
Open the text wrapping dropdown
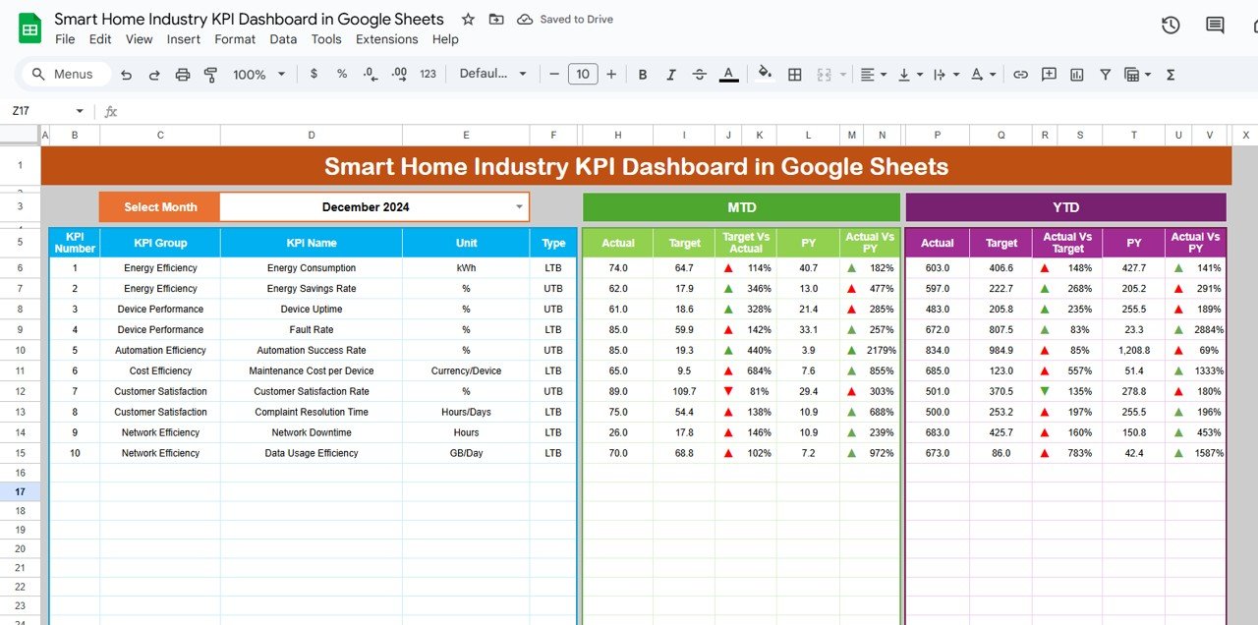click(x=944, y=75)
